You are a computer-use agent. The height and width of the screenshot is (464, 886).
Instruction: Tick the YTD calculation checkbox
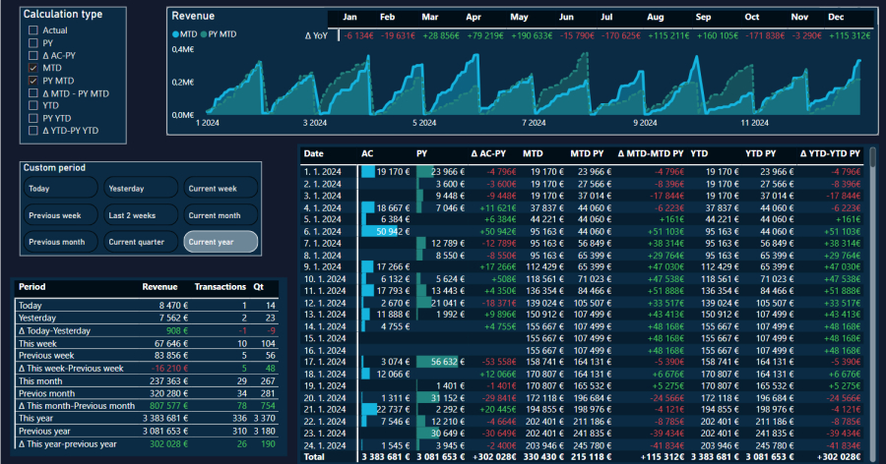(33, 105)
